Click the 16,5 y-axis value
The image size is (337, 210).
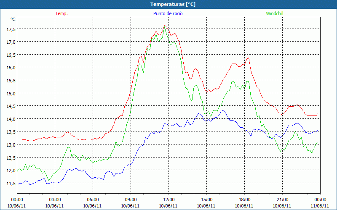11,55
